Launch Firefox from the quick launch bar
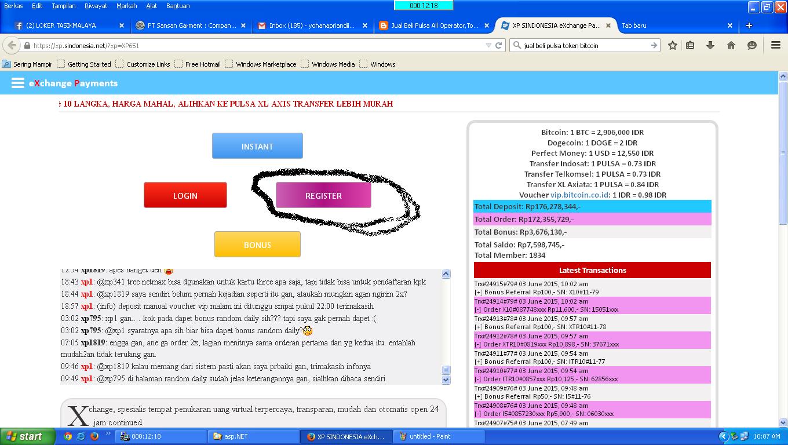This screenshot has height=445, width=788. (x=94, y=436)
